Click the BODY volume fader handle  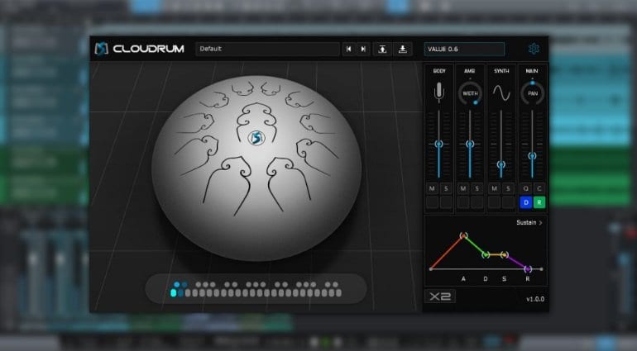click(438, 144)
